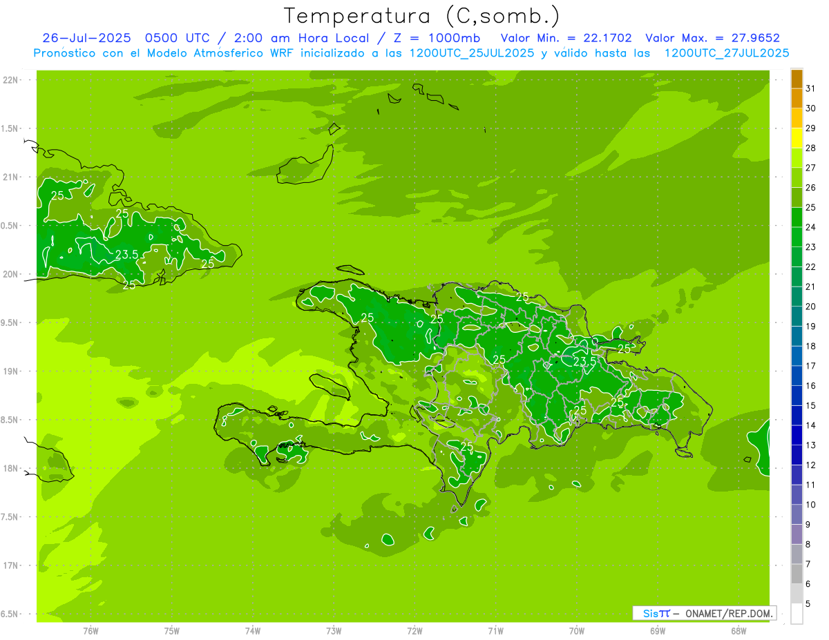Screen dimensions: 829x640
Task: Click colorbar swatch between 24 and 25
Action: 797,217
